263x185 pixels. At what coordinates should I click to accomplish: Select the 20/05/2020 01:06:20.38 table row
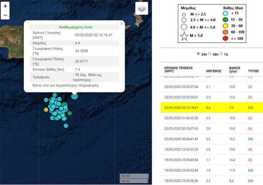211,118
